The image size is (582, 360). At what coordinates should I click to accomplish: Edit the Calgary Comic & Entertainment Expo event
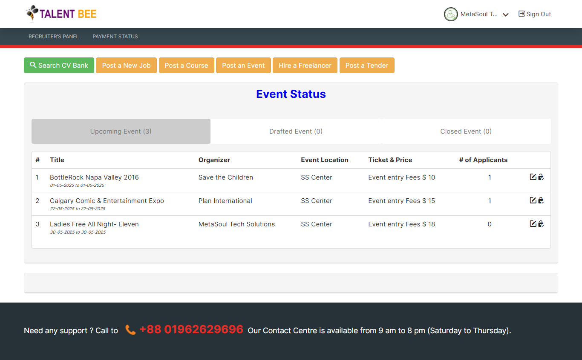(533, 200)
